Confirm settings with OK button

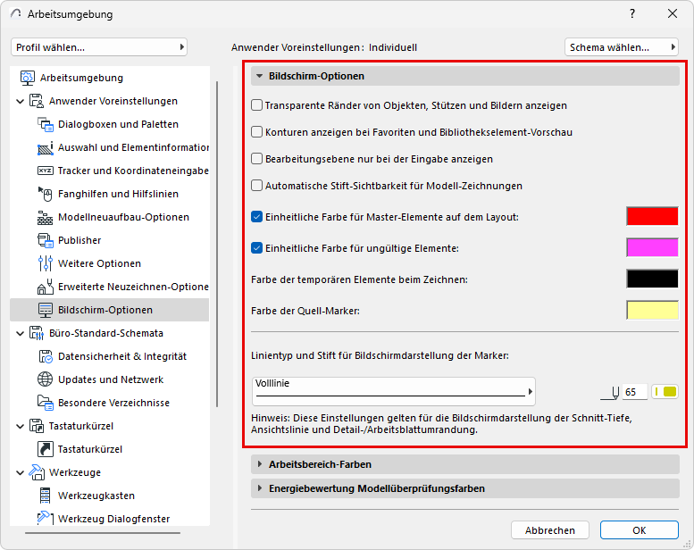(x=640, y=530)
